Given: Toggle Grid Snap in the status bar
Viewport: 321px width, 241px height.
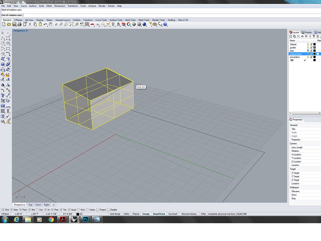Looking at the screenshot, I should pos(115,214).
